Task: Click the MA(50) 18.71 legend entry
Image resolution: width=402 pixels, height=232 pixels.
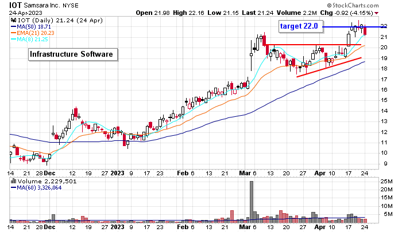Action: (31, 26)
